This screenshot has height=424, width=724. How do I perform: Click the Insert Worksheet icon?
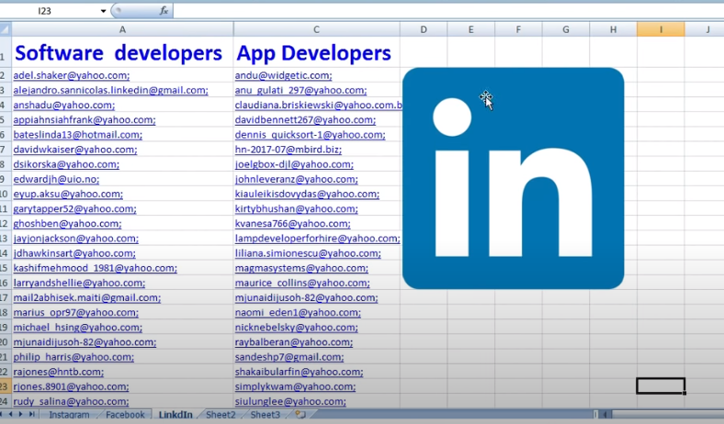pos(300,415)
